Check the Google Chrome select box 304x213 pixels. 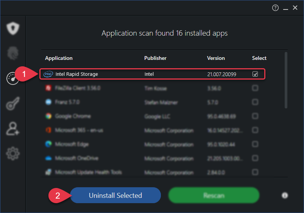[x=255, y=116]
